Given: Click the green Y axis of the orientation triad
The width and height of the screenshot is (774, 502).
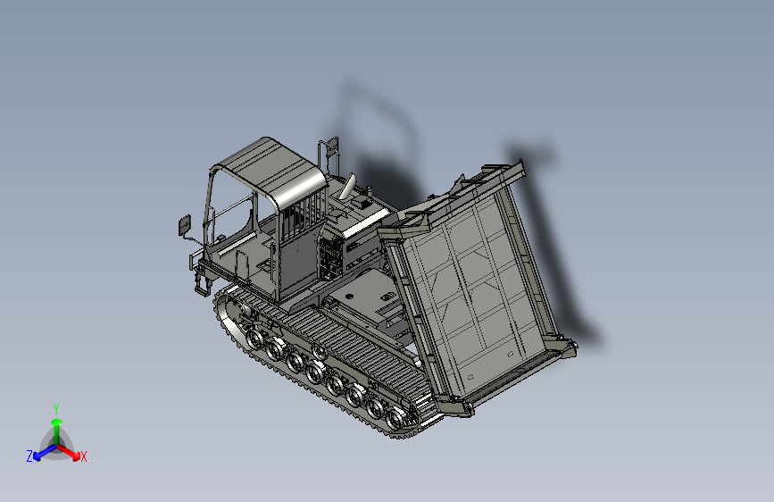Looking at the screenshot, I should tap(57, 431).
